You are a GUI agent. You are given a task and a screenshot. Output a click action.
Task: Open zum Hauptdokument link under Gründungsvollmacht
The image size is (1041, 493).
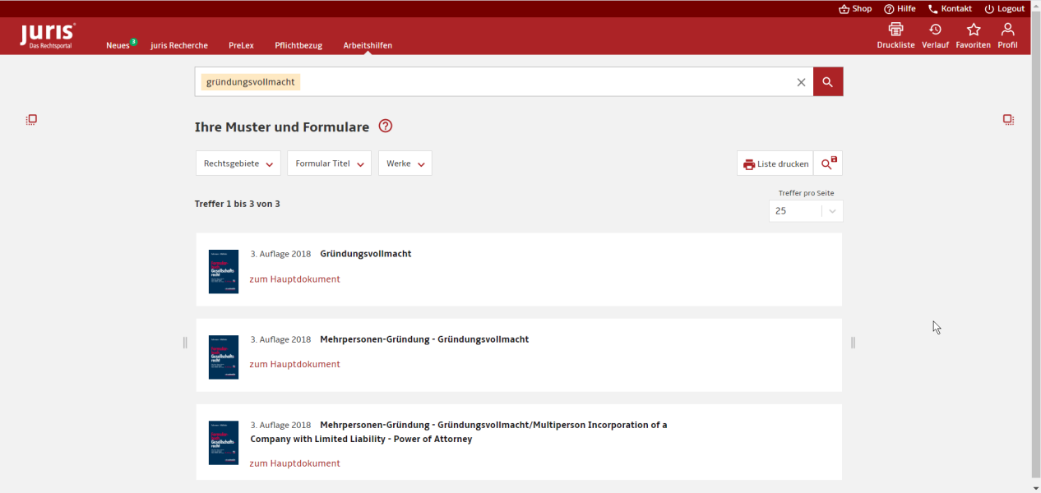pyautogui.click(x=294, y=279)
